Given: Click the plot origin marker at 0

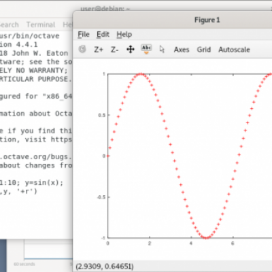Looking at the screenshot, I should click(108, 156).
